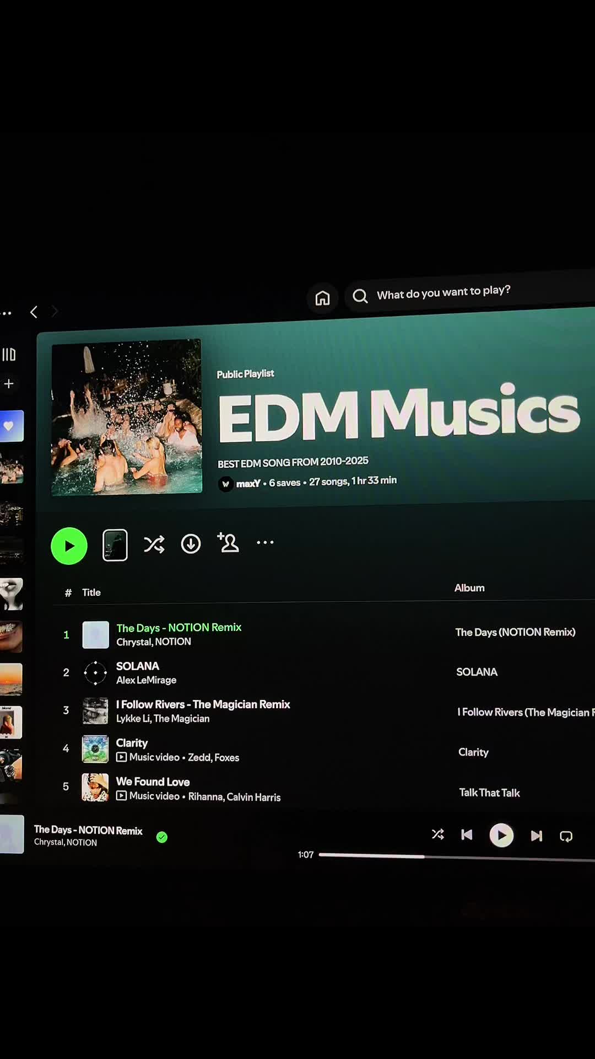This screenshot has height=1059, width=595.
Task: Click the Clarity track artwork
Action: coord(95,749)
